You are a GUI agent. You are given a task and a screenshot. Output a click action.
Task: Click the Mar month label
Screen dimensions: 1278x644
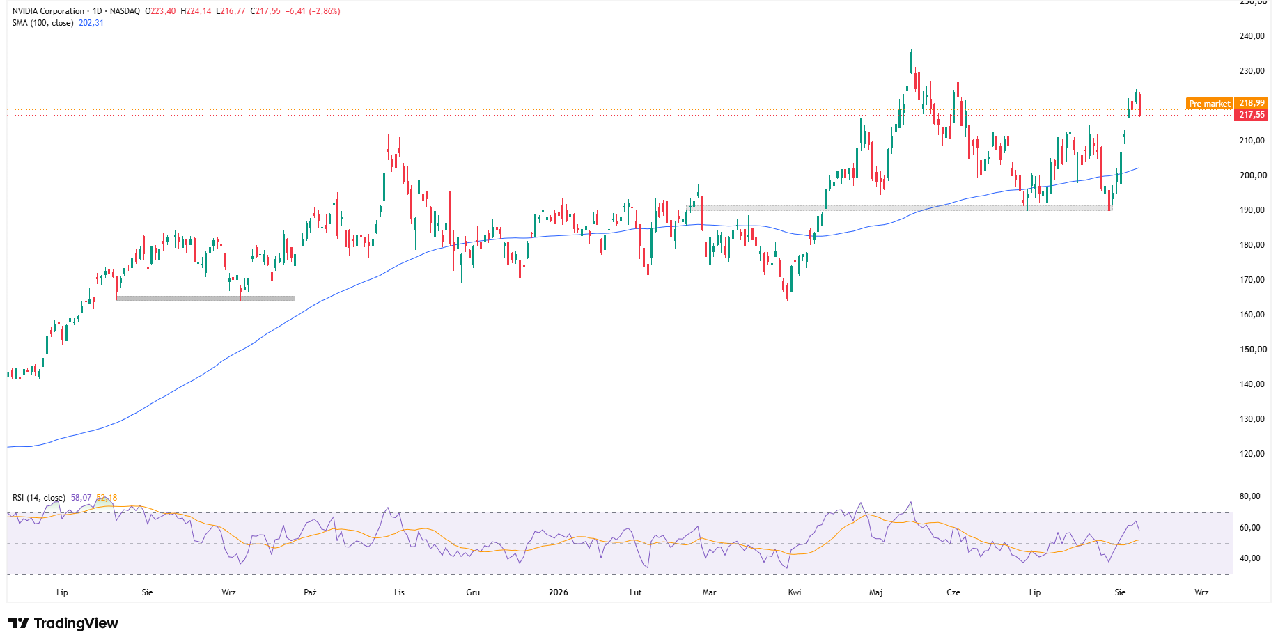[x=709, y=592]
